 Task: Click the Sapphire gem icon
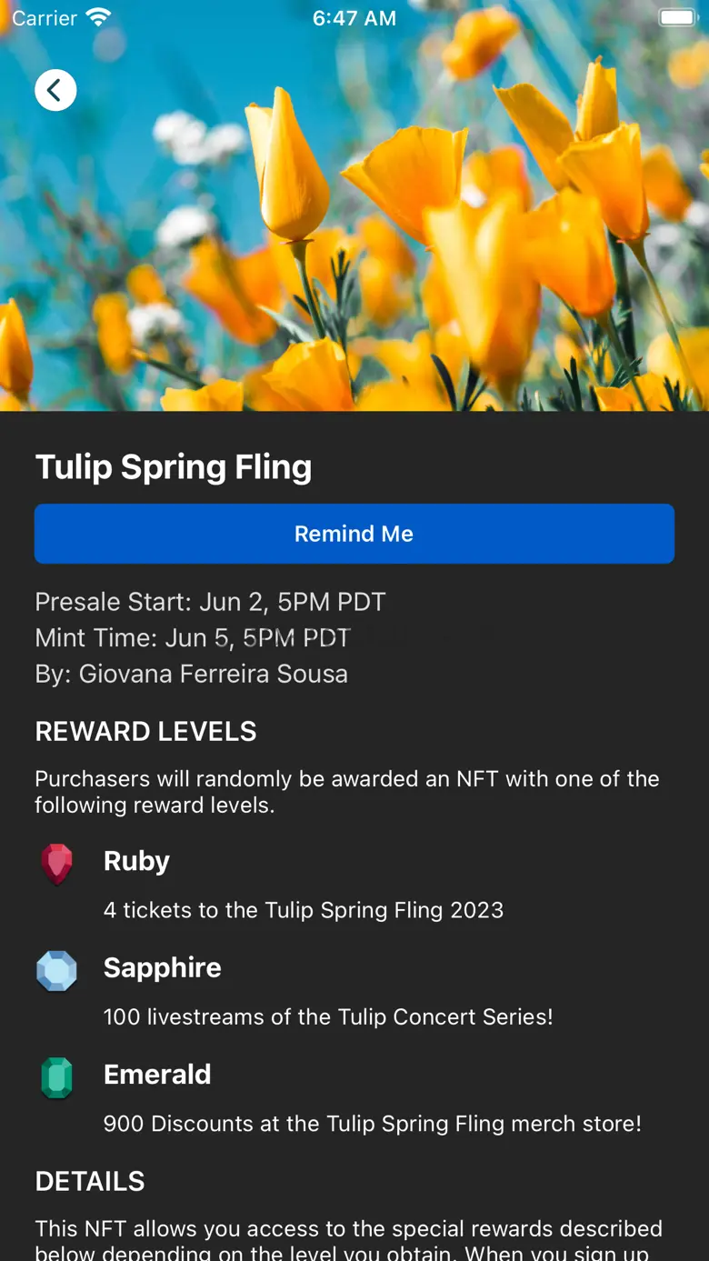tap(56, 970)
